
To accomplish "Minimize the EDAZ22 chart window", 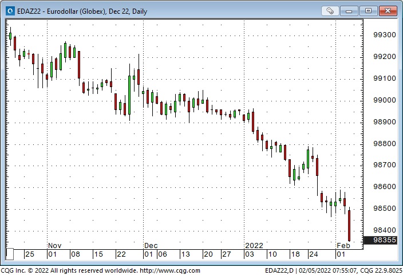I will [349, 11].
